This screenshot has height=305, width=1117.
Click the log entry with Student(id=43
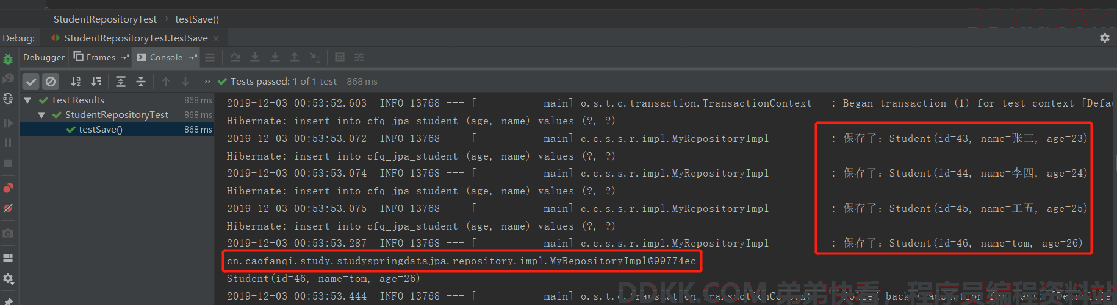(x=657, y=138)
